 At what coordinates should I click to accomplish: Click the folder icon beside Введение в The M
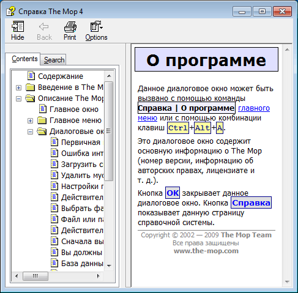[31, 87]
